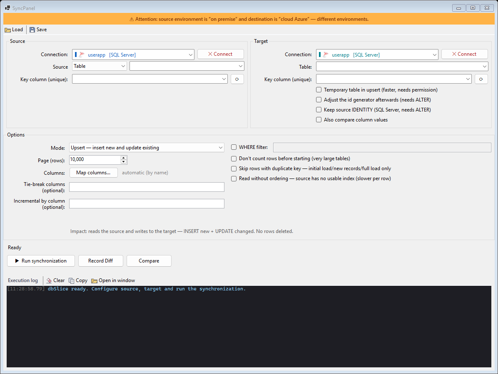The image size is (498, 374).
Task: Enable Read without ordering checkbox
Action: click(234, 178)
